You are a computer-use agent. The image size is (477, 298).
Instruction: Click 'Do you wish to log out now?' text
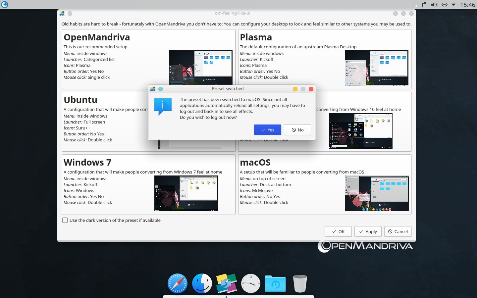pos(208,117)
